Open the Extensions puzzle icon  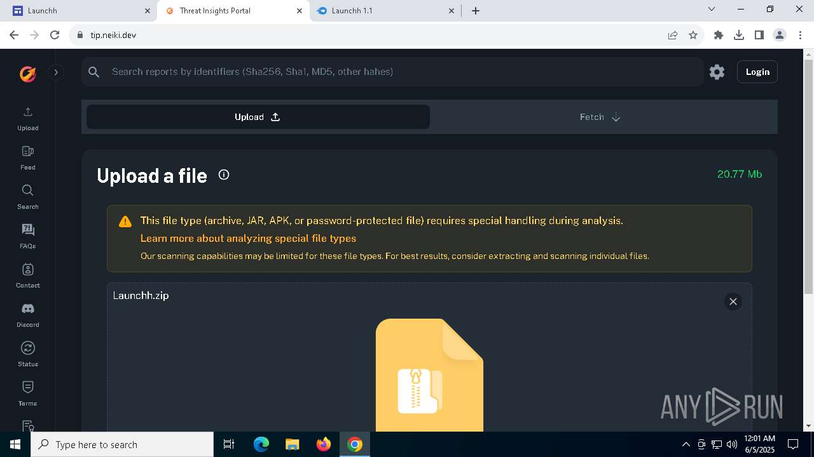coord(719,35)
